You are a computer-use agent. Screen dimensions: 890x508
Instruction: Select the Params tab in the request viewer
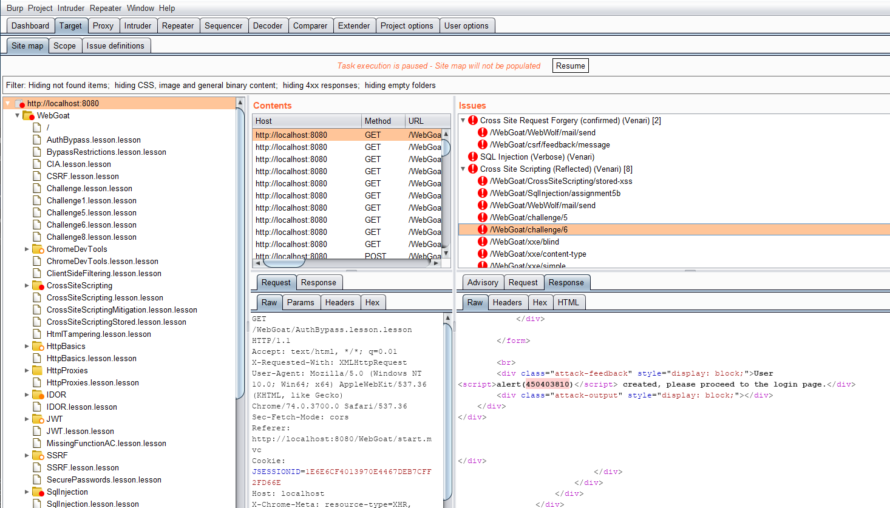pos(301,302)
